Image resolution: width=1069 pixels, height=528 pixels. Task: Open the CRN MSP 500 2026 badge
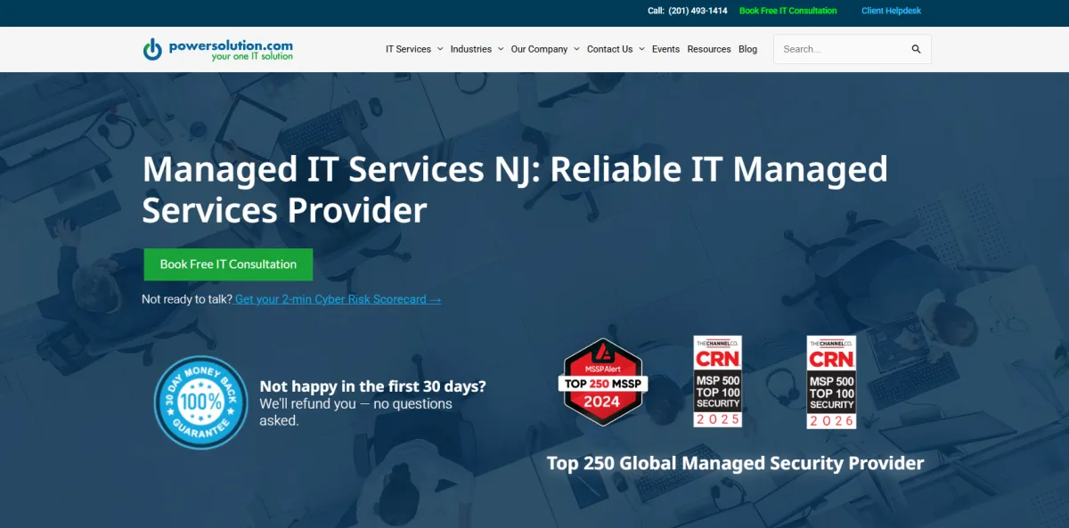pos(831,382)
